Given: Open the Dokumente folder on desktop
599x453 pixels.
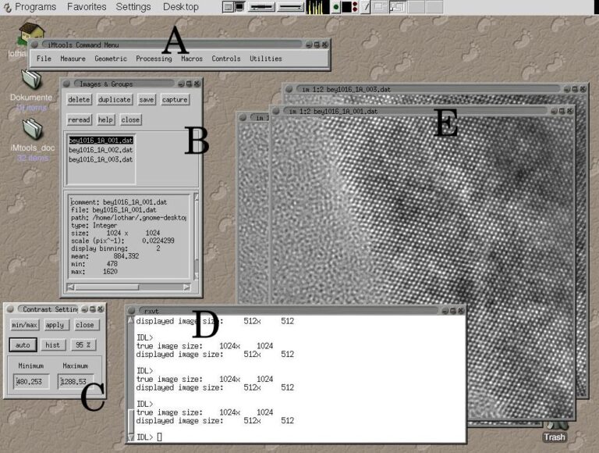Looking at the screenshot, I should pyautogui.click(x=31, y=80).
